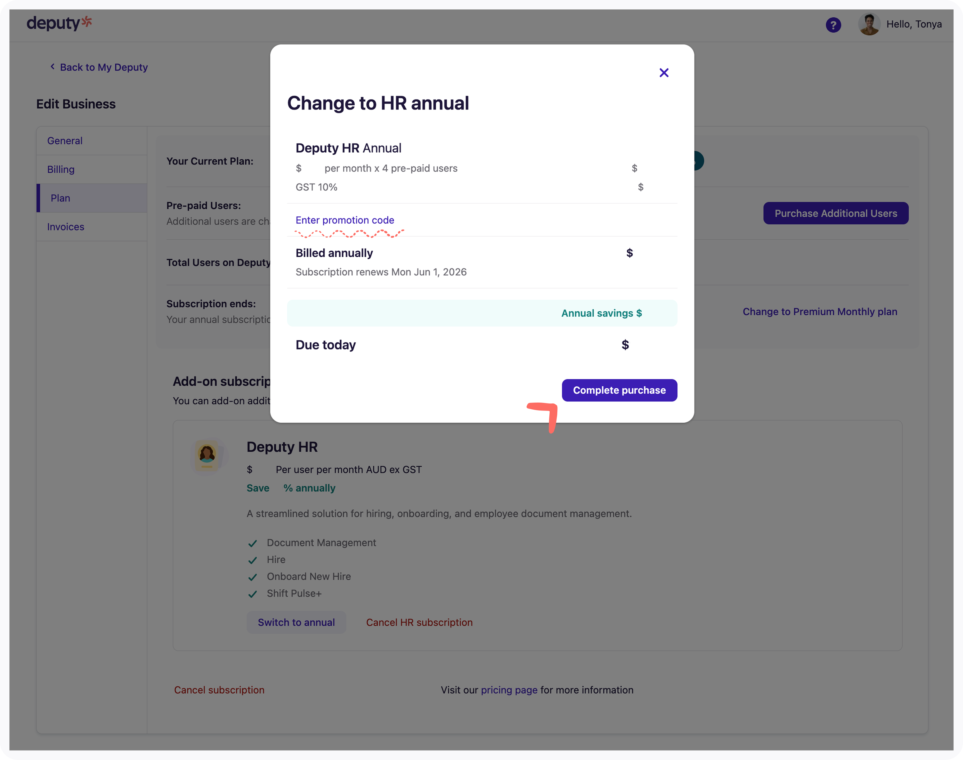Click the Onboard New Hire checkmark icon

[x=253, y=577]
